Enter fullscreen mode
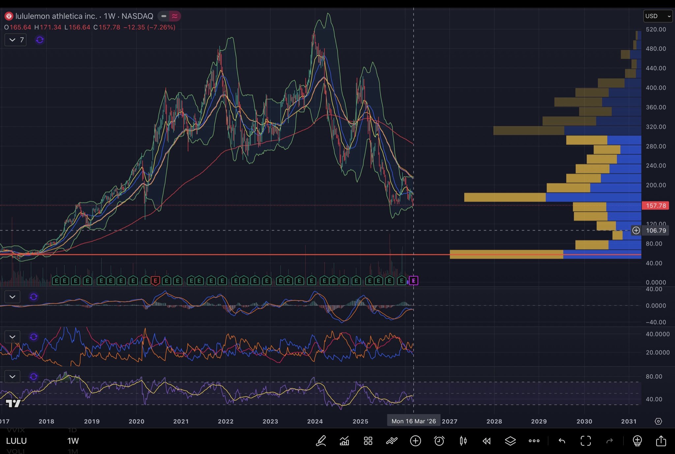 tap(586, 441)
